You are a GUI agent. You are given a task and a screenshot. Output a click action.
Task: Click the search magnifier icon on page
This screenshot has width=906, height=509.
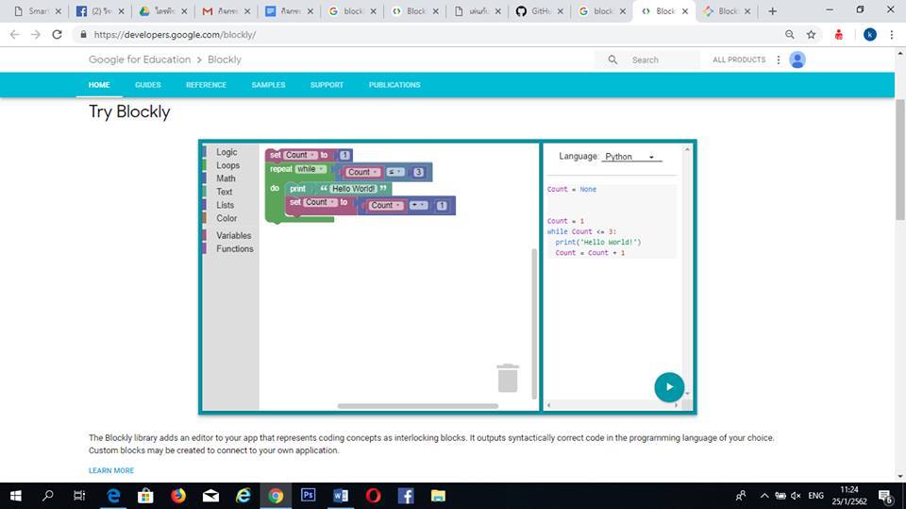click(x=612, y=59)
